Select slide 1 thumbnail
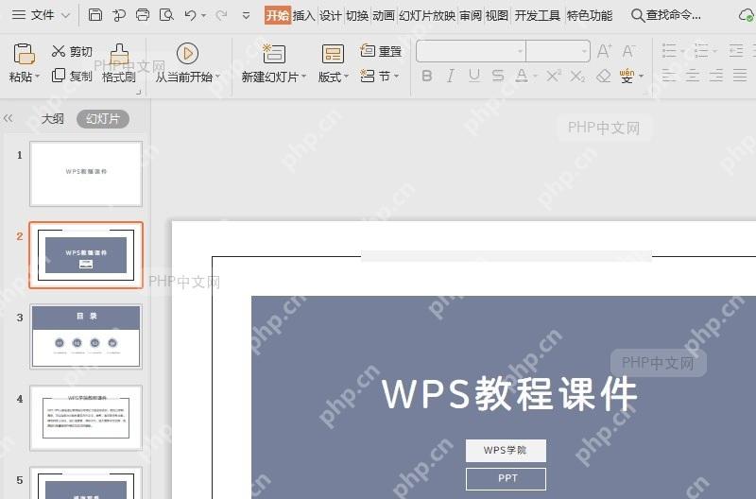 pos(86,174)
